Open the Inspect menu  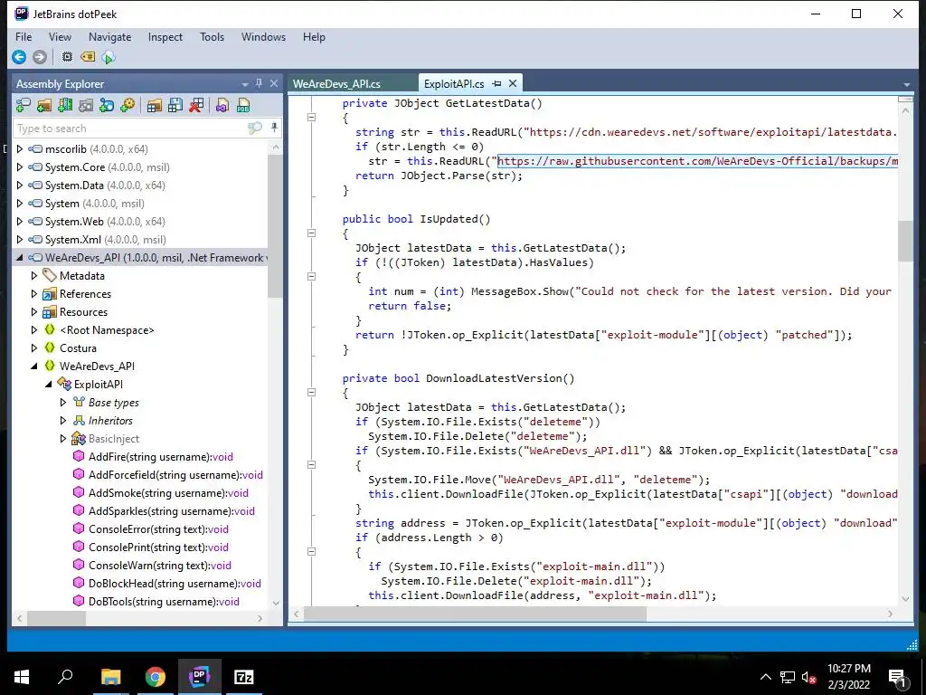point(165,36)
